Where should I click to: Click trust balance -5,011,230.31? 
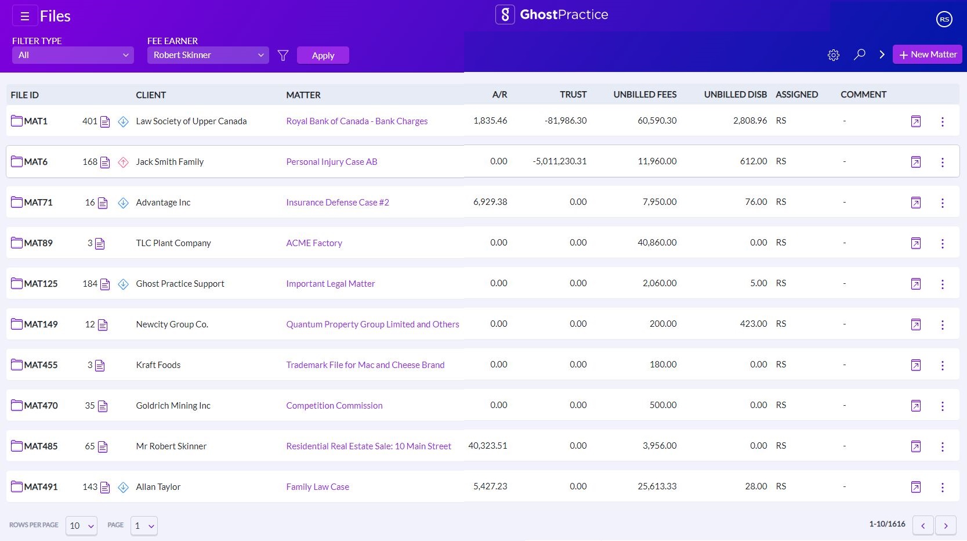pyautogui.click(x=560, y=161)
